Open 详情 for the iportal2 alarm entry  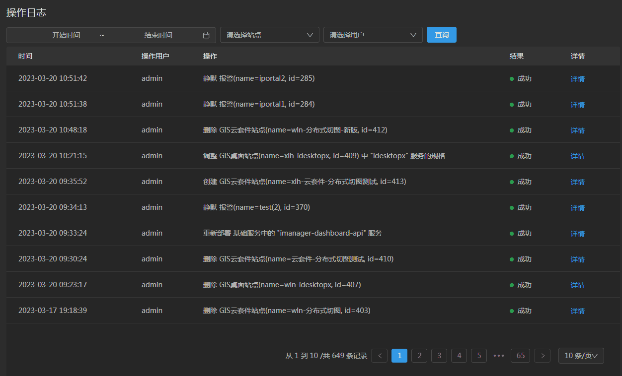pos(577,79)
